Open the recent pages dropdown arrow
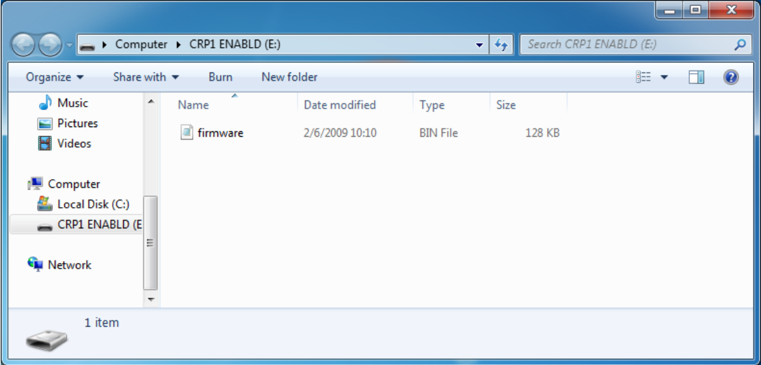The height and width of the screenshot is (365, 761). click(x=69, y=45)
